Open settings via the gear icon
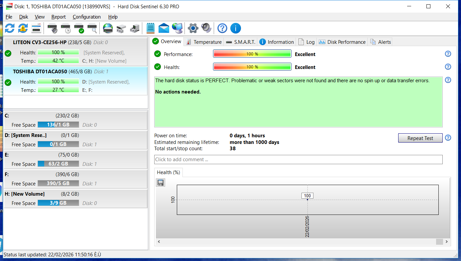Viewport: 461px width, 261px height. (x=193, y=28)
